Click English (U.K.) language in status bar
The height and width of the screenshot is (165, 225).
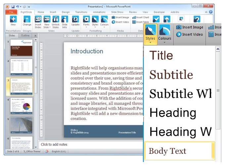(x=59, y=151)
